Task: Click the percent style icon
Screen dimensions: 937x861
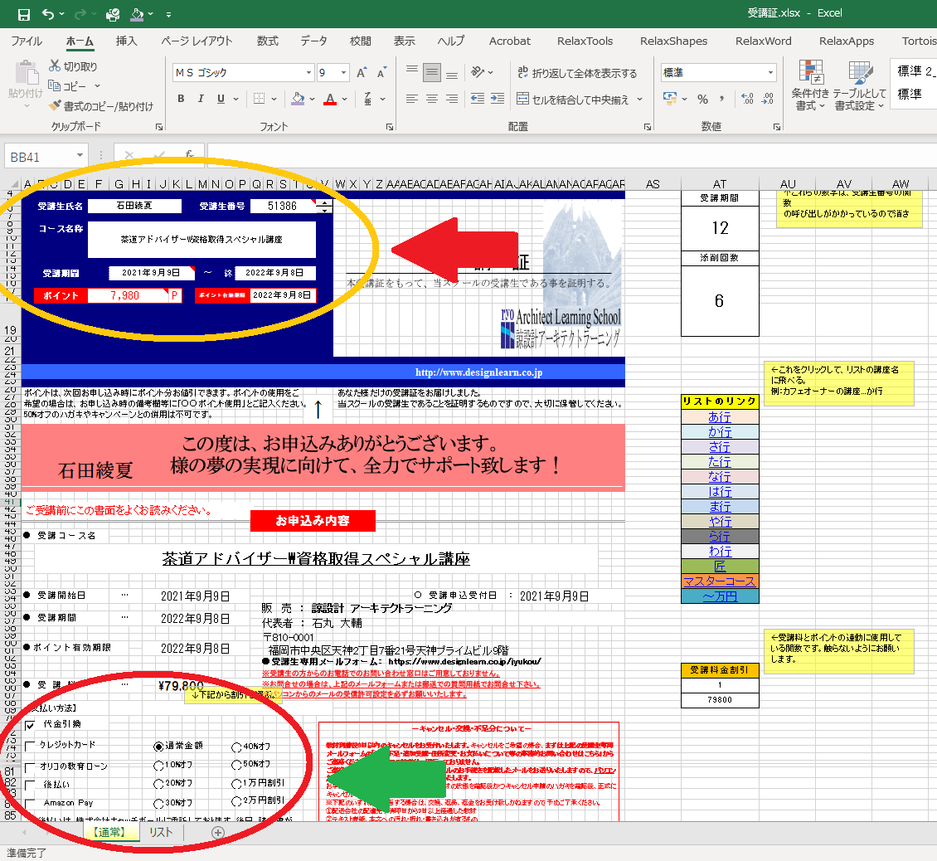Action: 702,100
